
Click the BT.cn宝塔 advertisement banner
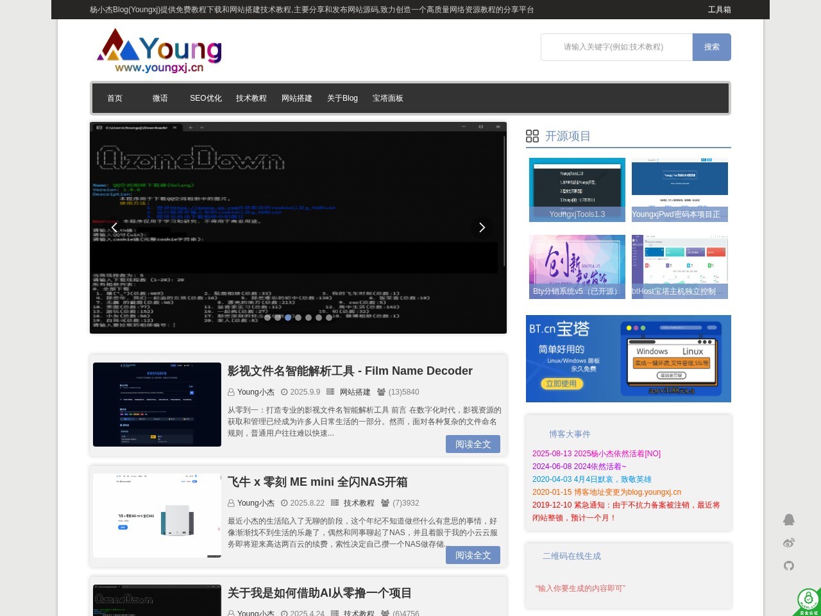629,359
